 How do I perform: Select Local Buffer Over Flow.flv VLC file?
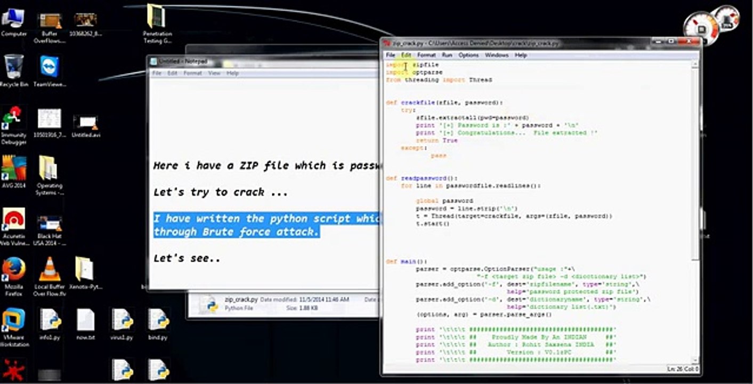point(49,276)
